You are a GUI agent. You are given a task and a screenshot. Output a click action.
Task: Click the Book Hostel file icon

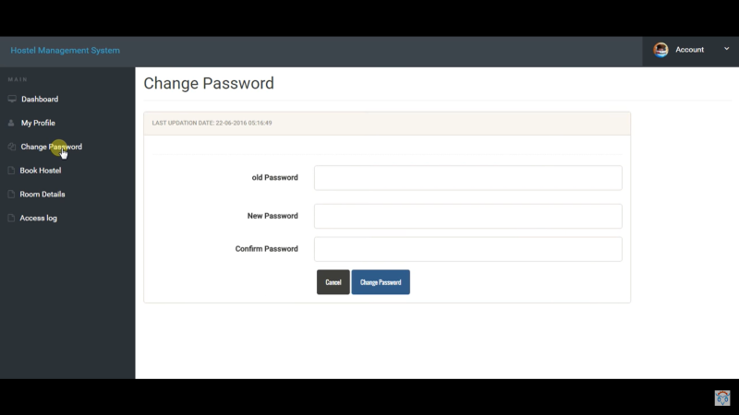(x=11, y=171)
